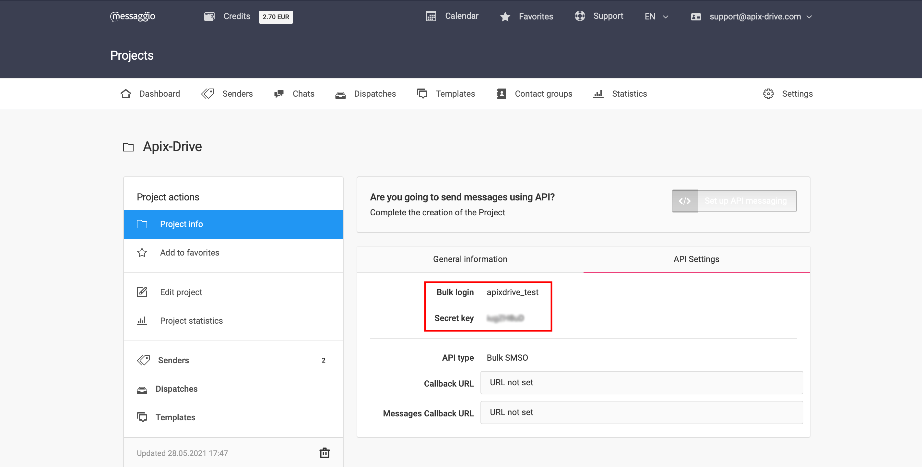
Task: Click the Contact groups address book icon
Action: point(501,94)
